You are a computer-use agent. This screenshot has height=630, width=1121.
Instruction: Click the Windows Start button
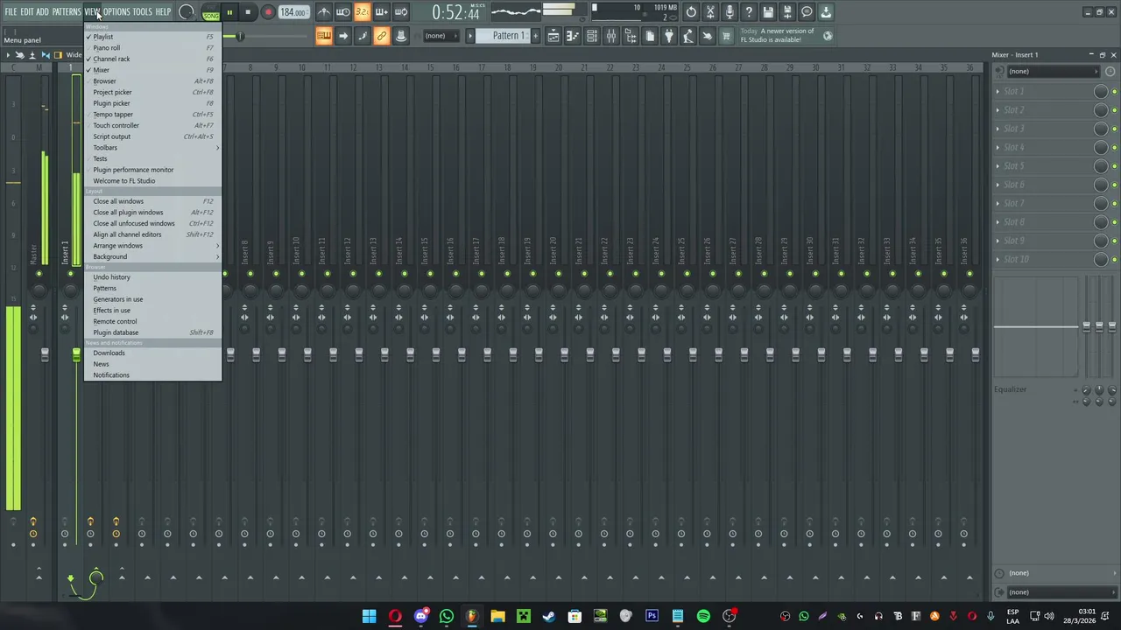click(369, 616)
